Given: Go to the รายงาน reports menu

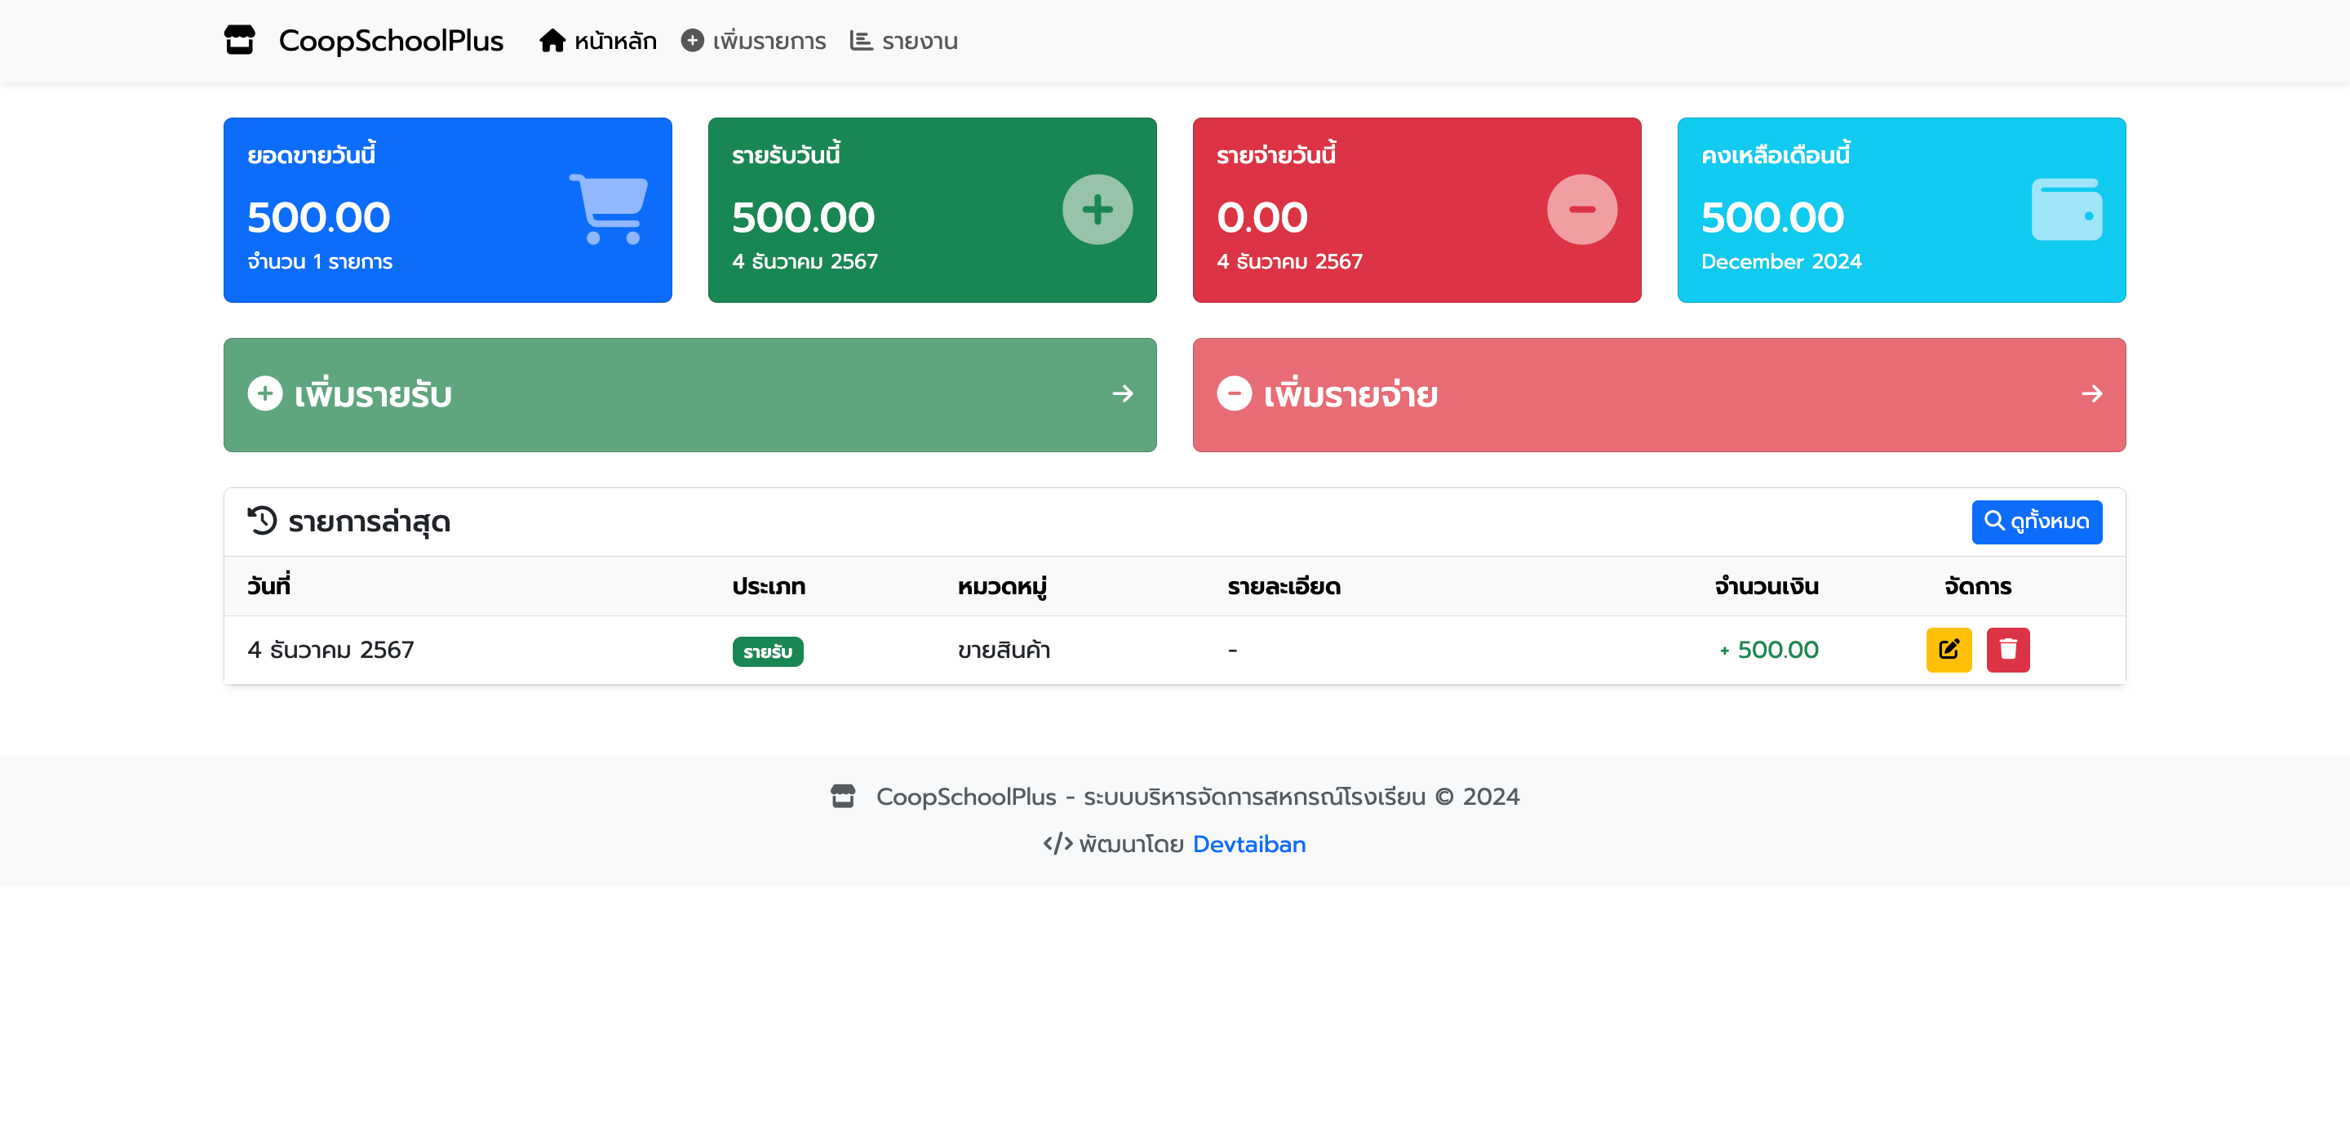Looking at the screenshot, I should pyautogui.click(x=903, y=41).
